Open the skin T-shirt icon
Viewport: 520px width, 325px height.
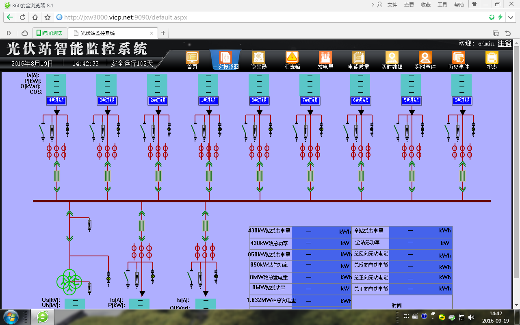474,4
